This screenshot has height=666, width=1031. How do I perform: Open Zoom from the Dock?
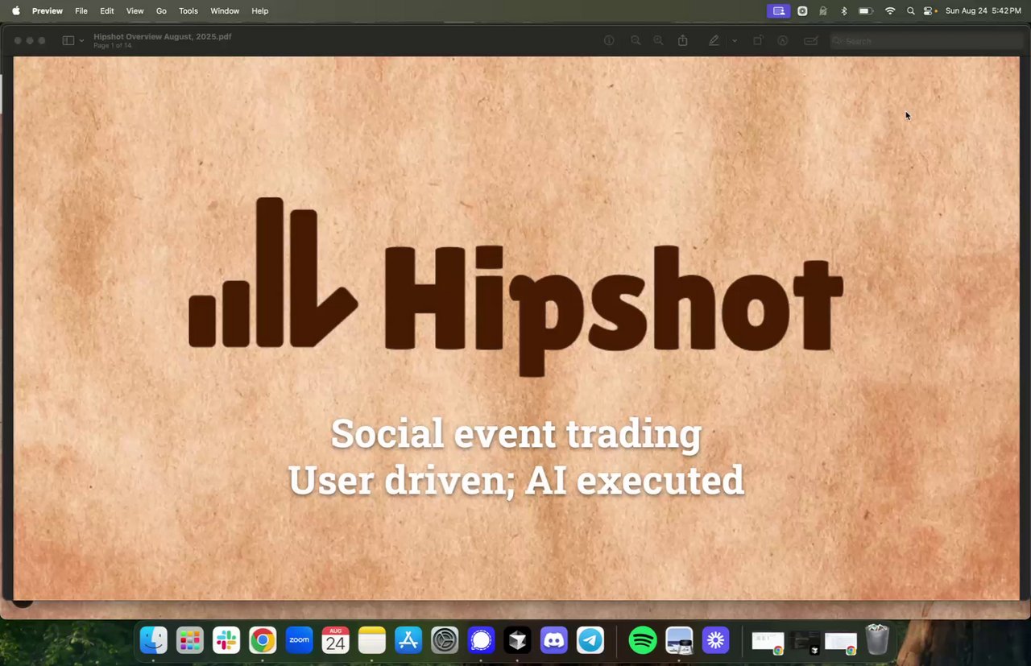coord(299,640)
